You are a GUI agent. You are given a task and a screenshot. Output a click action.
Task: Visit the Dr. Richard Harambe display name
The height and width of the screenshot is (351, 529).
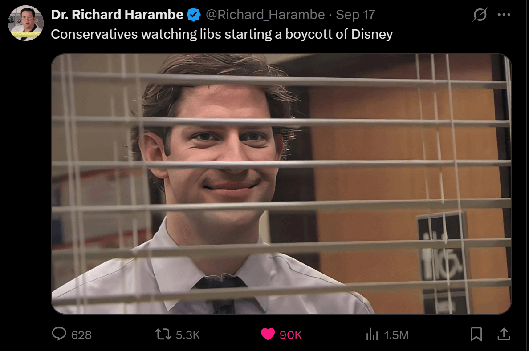coord(117,15)
